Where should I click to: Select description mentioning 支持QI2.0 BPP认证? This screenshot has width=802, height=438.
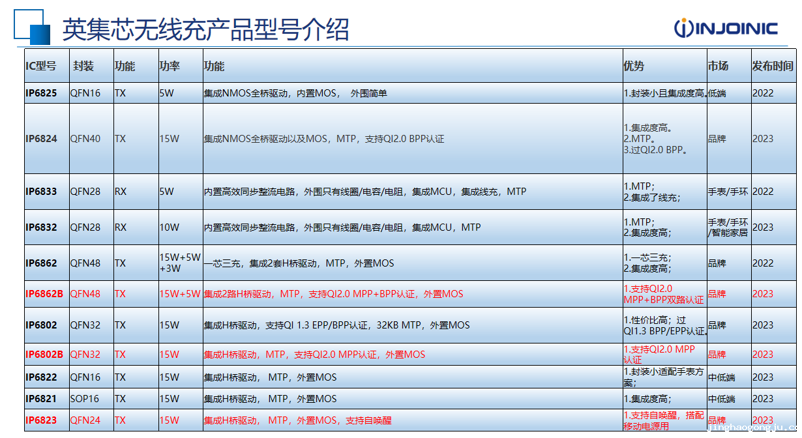pos(324,138)
